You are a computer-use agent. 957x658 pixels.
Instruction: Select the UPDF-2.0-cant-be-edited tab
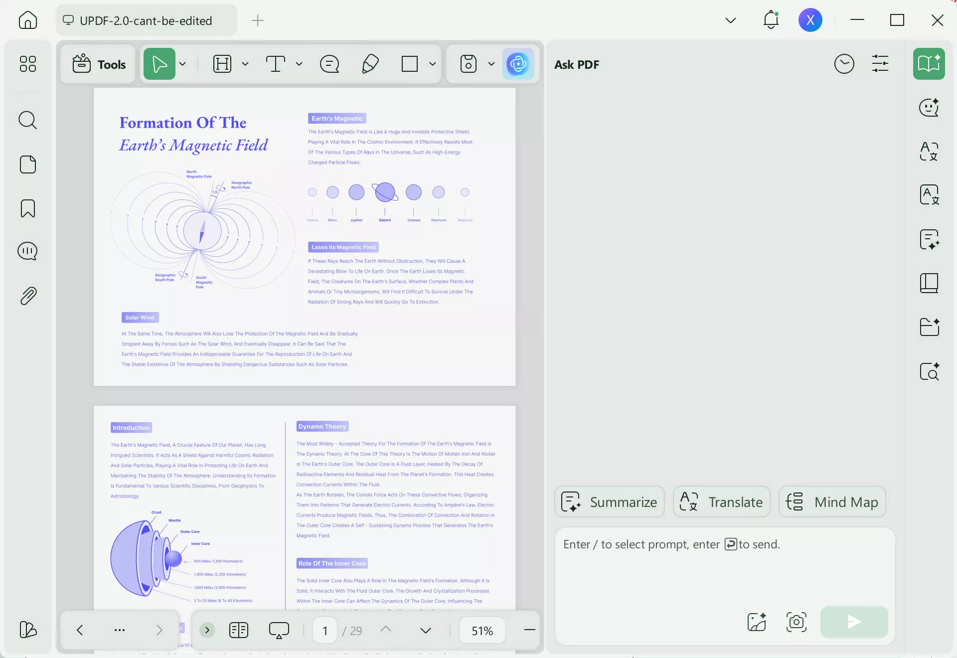coord(147,20)
